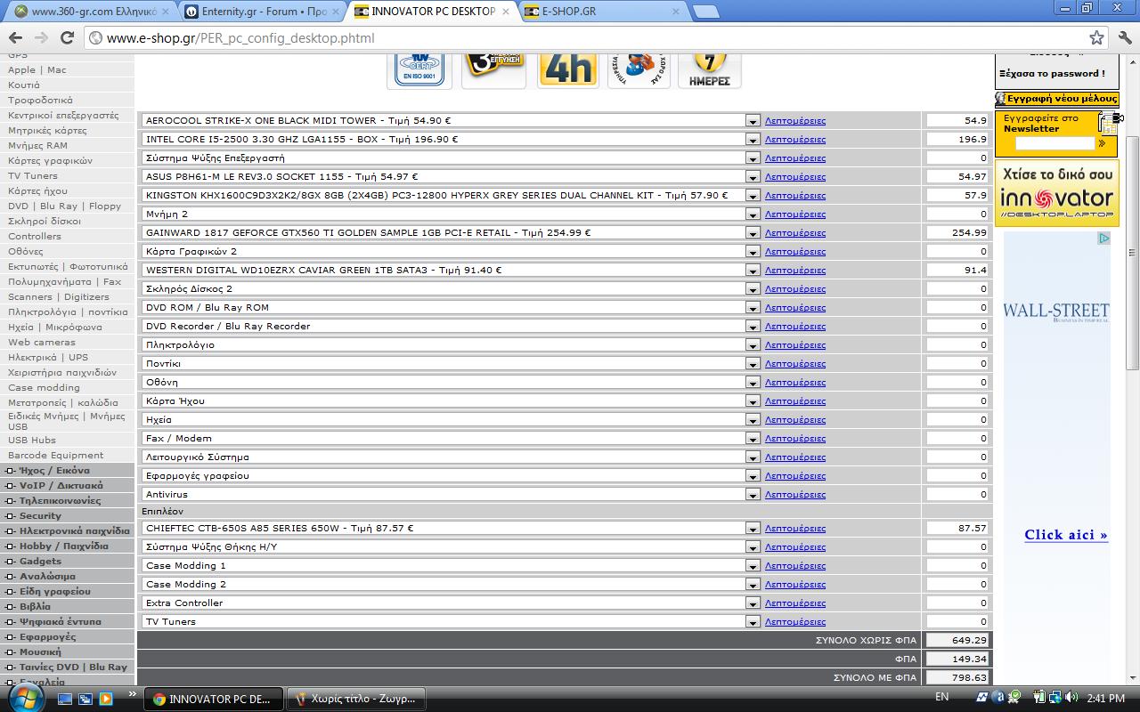Open the volume control in system tray
The height and width of the screenshot is (712, 1140).
tap(1071, 698)
